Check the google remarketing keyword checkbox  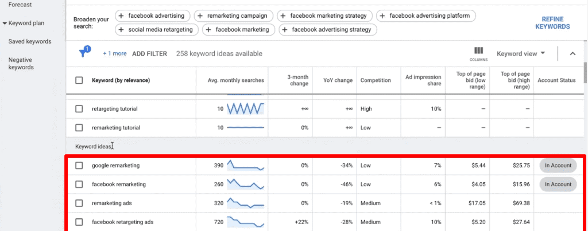(79, 166)
